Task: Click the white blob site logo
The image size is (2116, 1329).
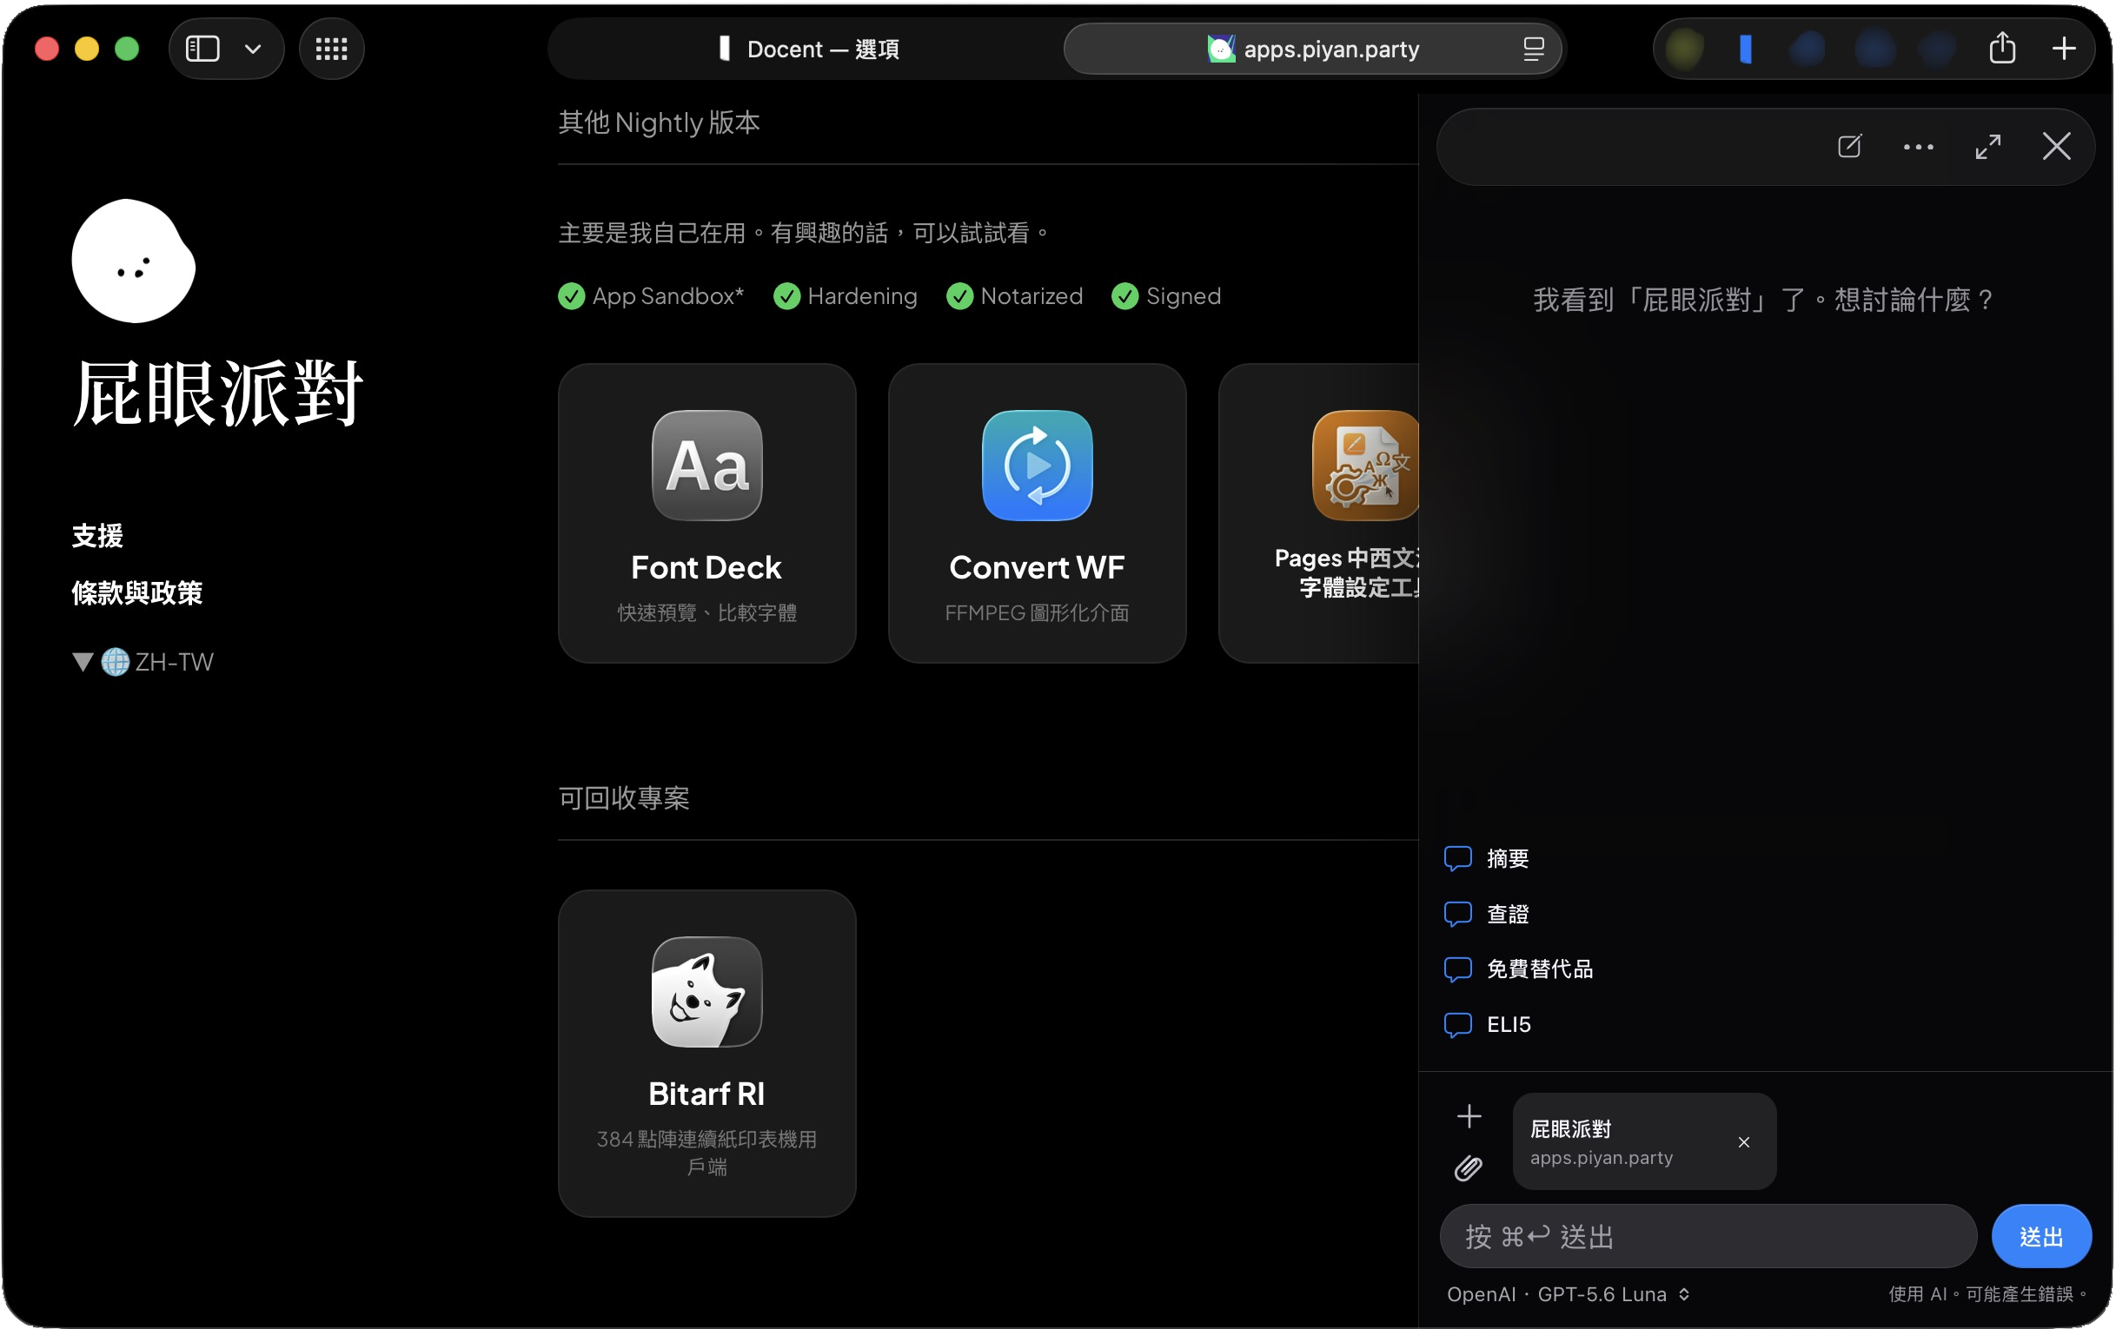Action: pos(134,261)
